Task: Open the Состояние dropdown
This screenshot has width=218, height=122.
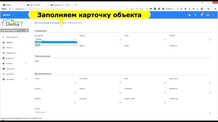Action: (x=100, y=82)
